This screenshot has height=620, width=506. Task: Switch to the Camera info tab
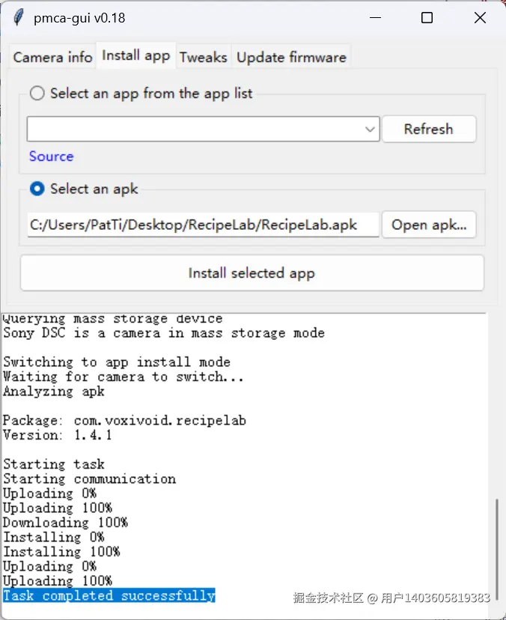click(x=52, y=58)
